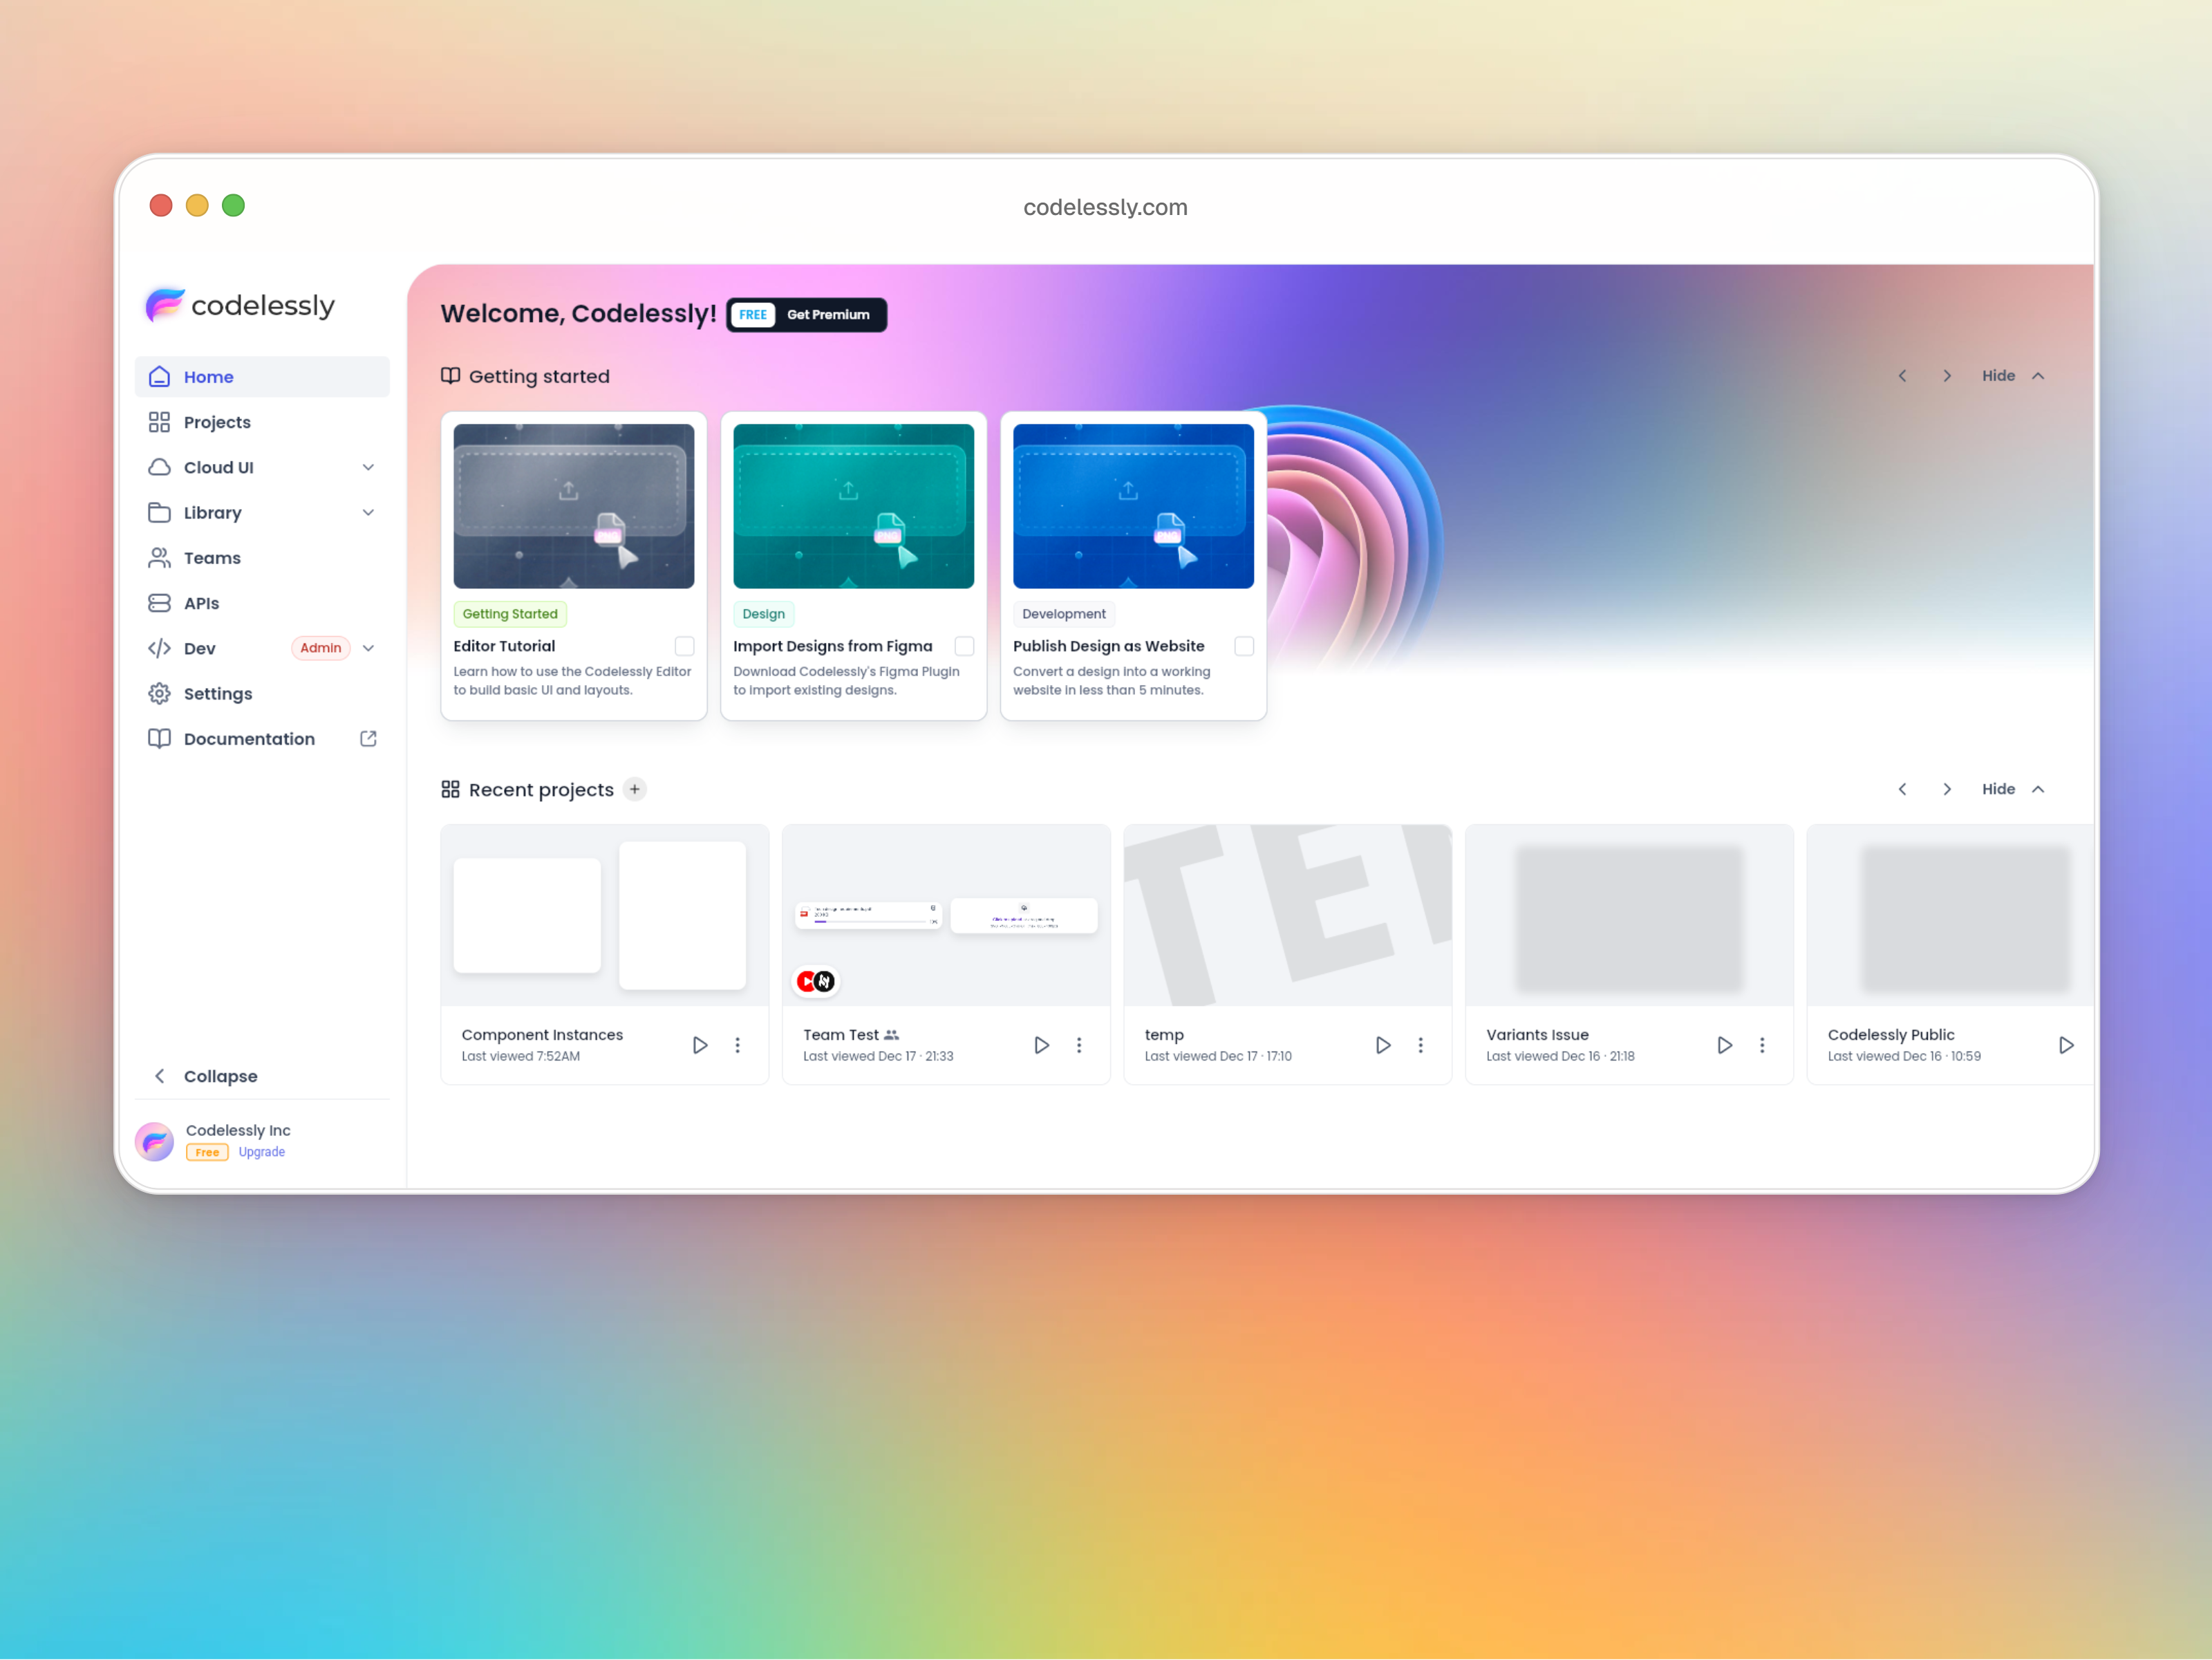The width and height of the screenshot is (2212, 1660).
Task: Expand the Dev section chevron
Action: tap(368, 648)
